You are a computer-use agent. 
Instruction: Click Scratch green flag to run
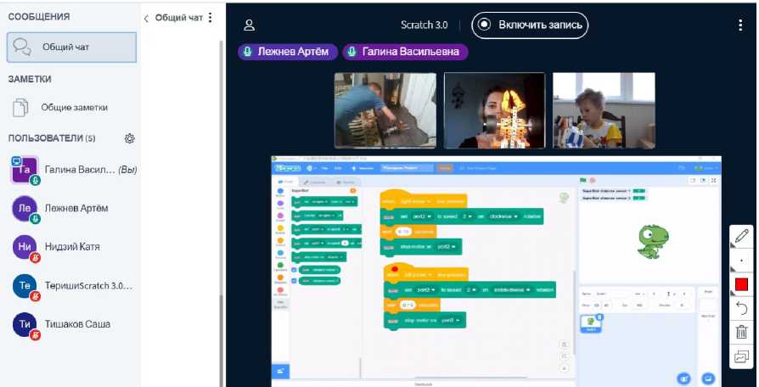click(582, 181)
